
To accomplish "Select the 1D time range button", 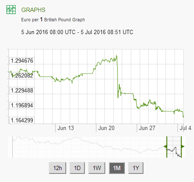I will click(77, 168).
